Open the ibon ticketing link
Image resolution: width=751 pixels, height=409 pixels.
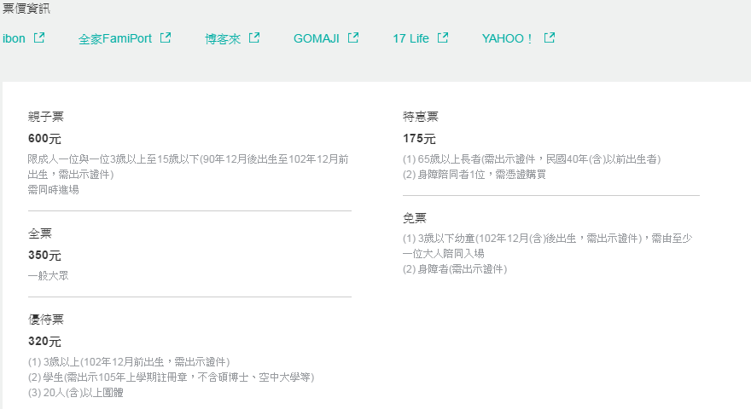click(15, 38)
